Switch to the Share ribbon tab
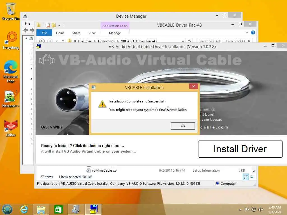 (76, 33)
